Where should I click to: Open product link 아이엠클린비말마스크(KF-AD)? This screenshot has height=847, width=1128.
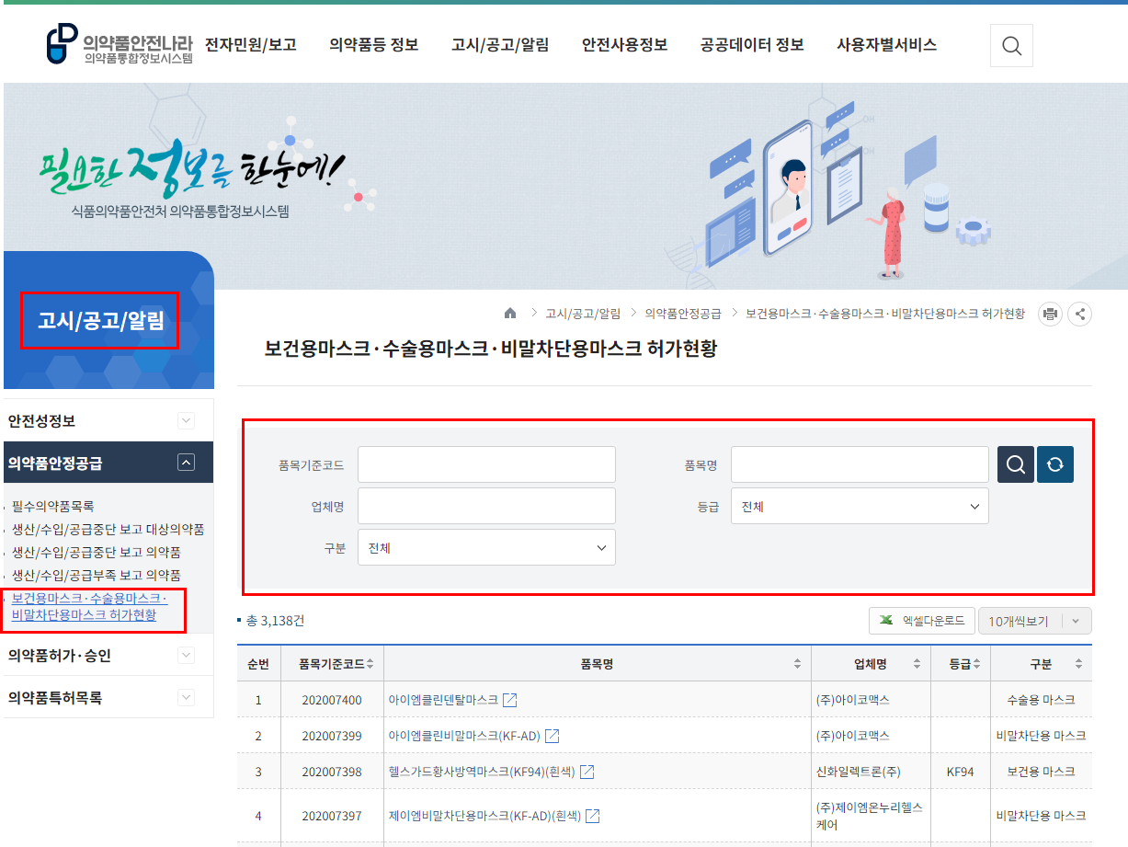tap(464, 736)
